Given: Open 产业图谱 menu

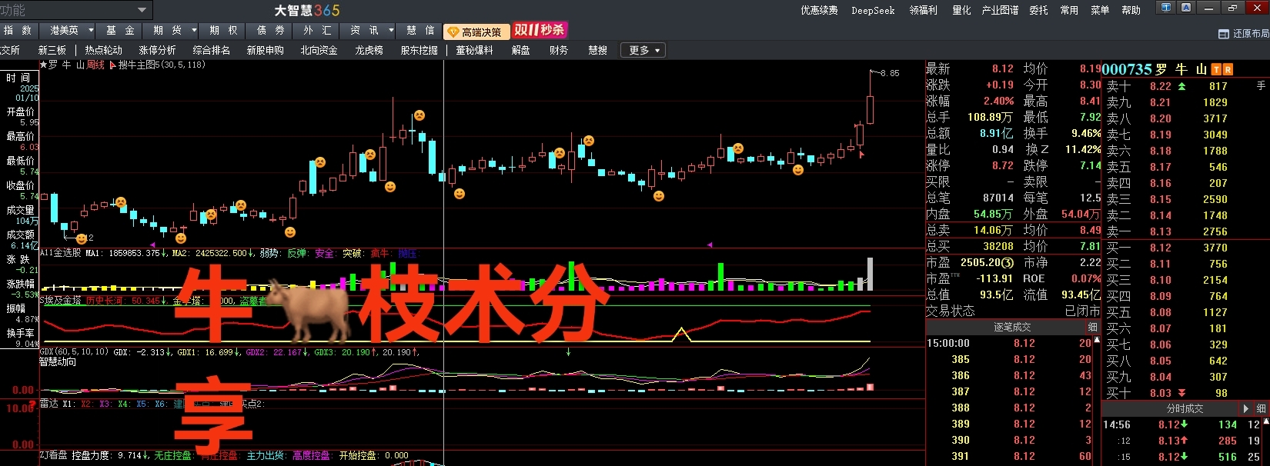Looking at the screenshot, I should [1000, 10].
